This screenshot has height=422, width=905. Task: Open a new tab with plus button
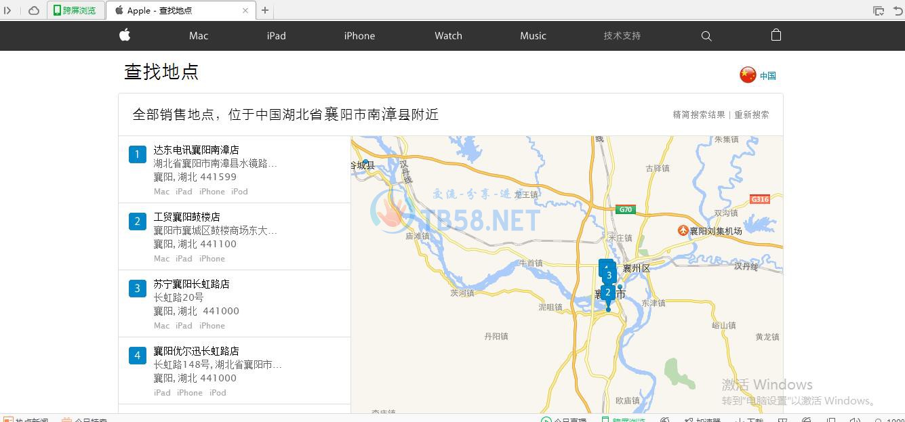(265, 10)
